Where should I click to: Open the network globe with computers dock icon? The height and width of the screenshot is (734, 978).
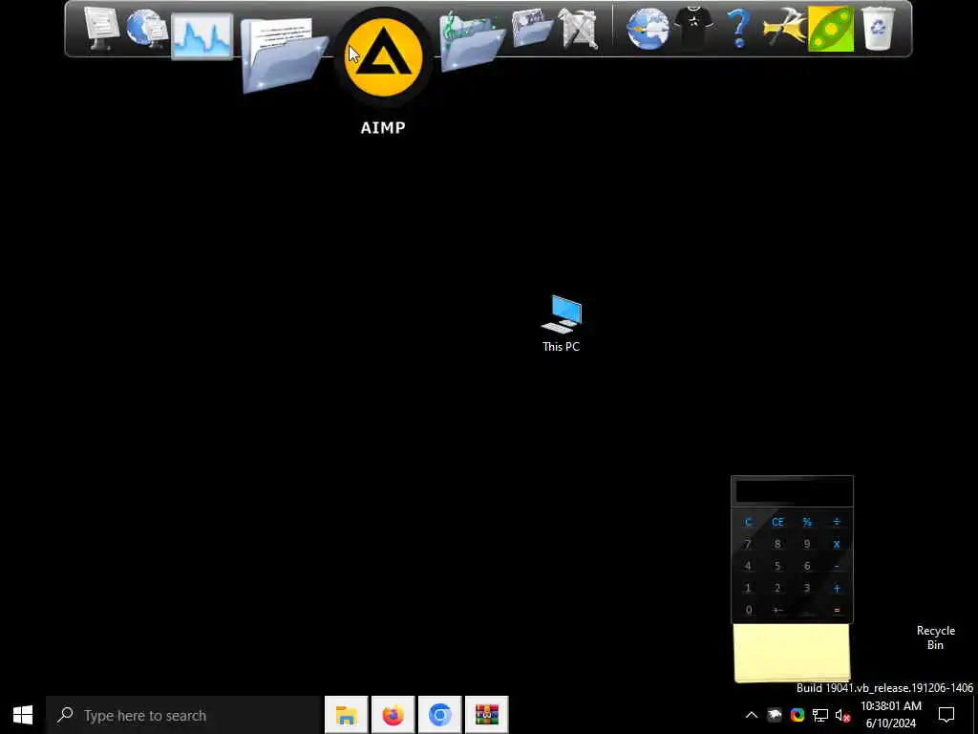[x=146, y=28]
